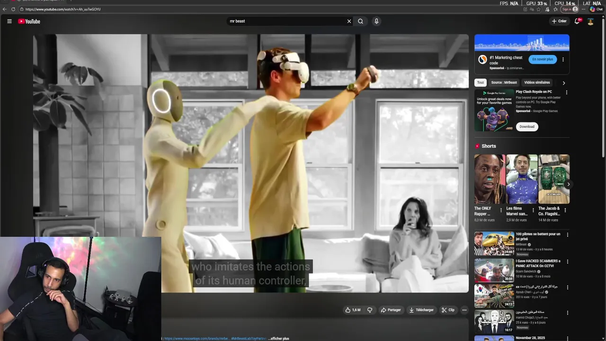Click the translate page icon

click(532, 9)
